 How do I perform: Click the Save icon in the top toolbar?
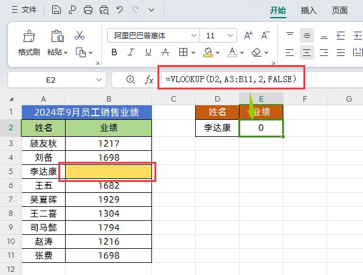[57, 10]
